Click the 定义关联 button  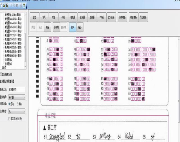pos(111,17)
